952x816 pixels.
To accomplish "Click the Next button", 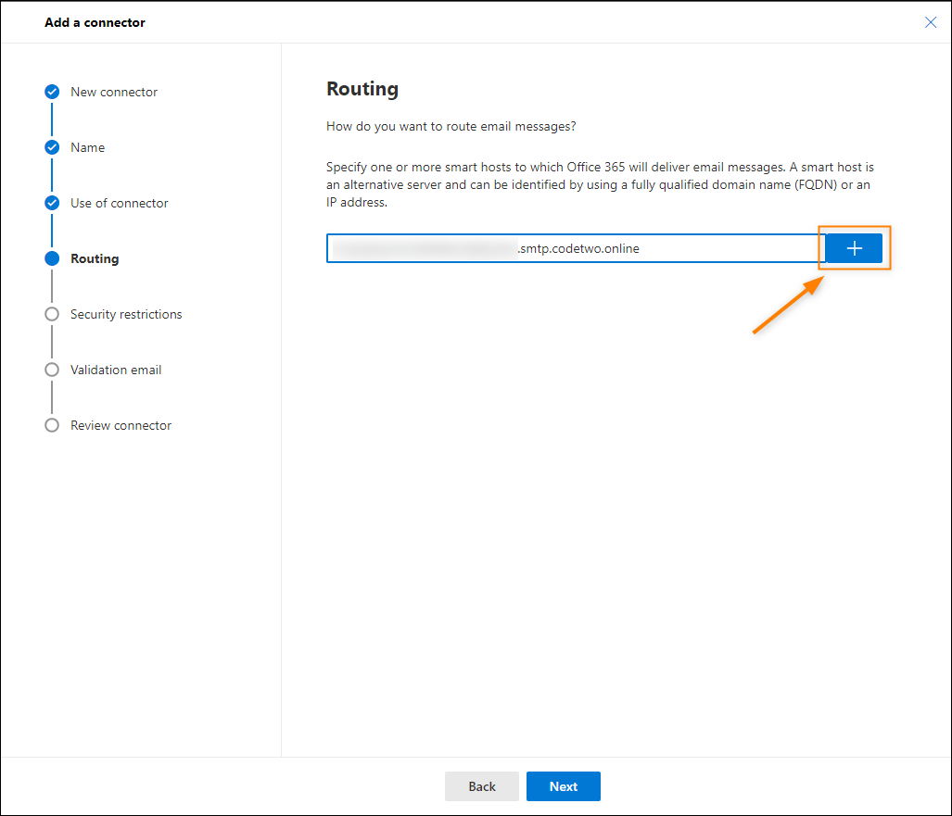I will [x=563, y=786].
